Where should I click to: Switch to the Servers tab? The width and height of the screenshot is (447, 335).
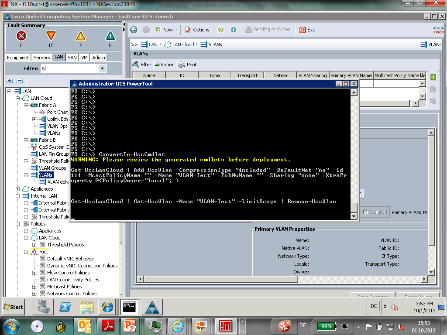tap(41, 58)
